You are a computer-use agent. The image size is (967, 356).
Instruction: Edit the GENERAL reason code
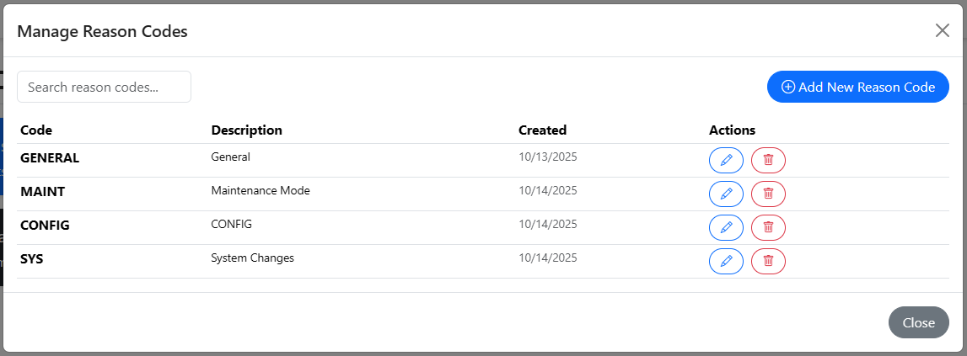pyautogui.click(x=726, y=160)
